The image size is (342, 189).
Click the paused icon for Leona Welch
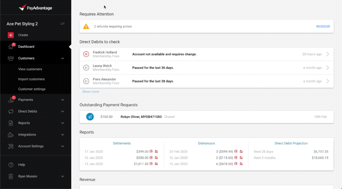[x=86, y=68]
